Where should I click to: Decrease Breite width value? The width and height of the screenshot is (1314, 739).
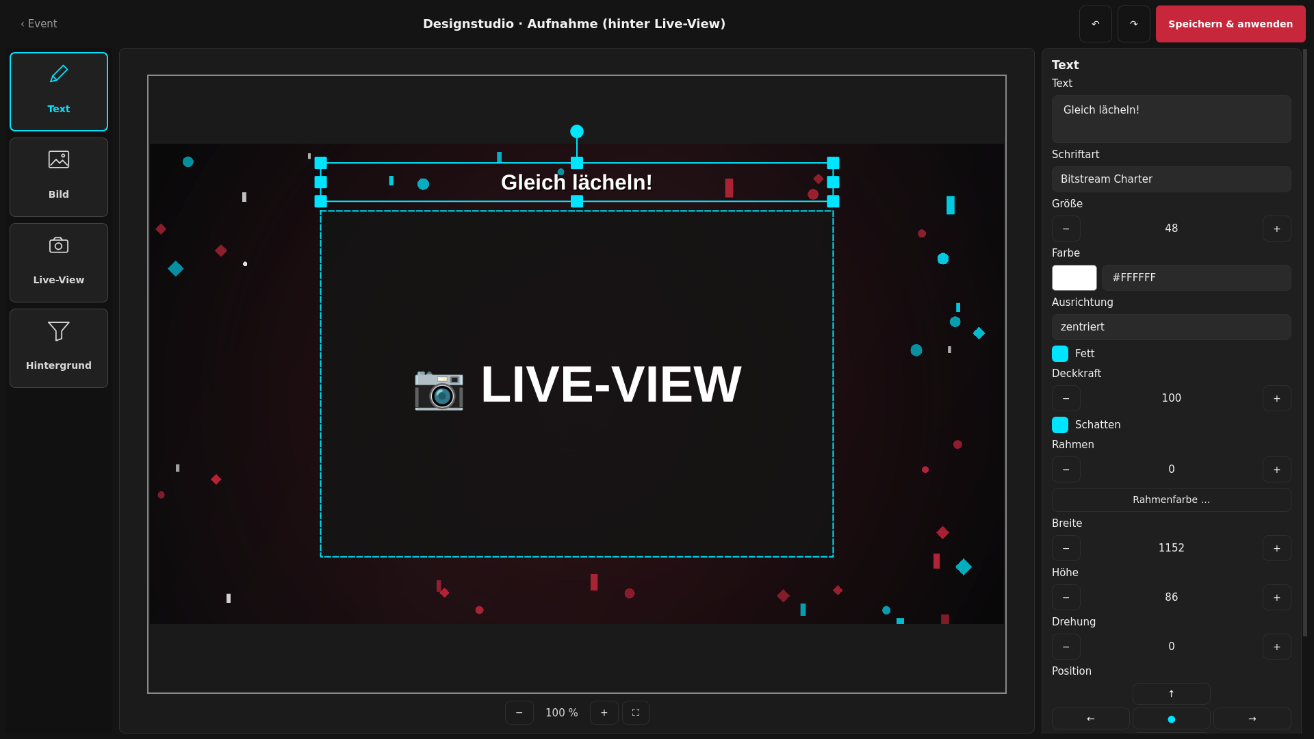point(1066,548)
